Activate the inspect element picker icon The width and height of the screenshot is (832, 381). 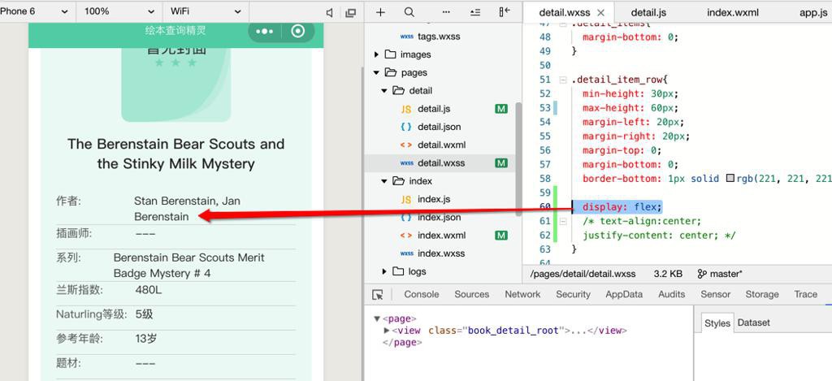pos(378,295)
